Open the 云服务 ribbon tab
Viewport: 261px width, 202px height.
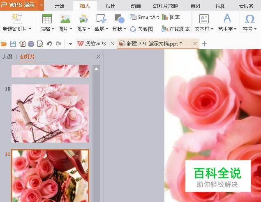pos(246,6)
